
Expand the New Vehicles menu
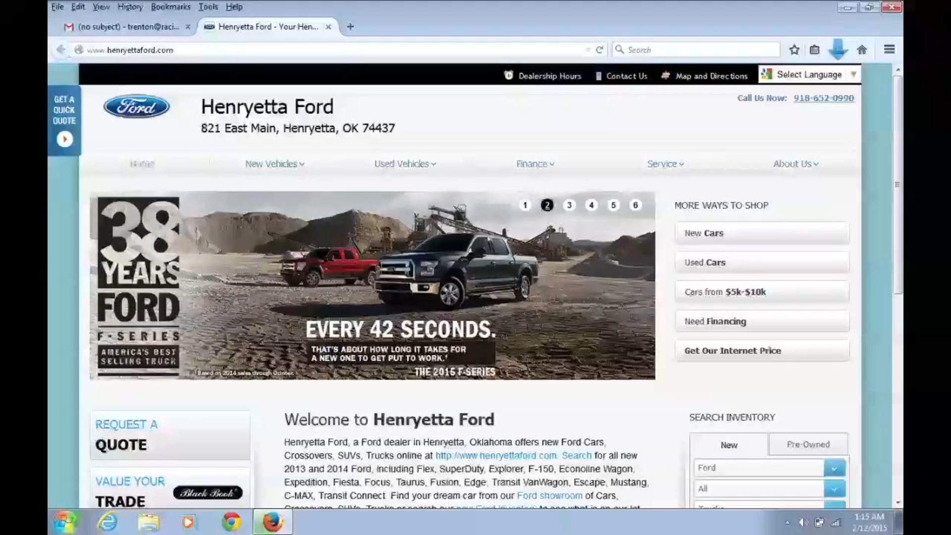274,164
